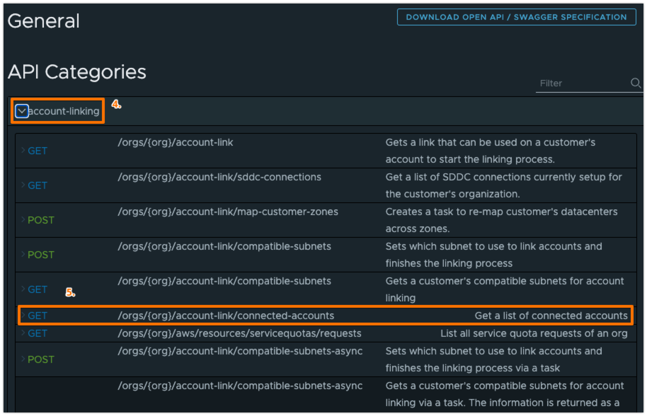Open the /orgs/{org}/account-link/sddc-connections path
The width and height of the screenshot is (647, 416).
pos(219,177)
